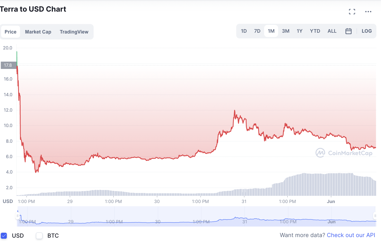Image resolution: width=381 pixels, height=246 pixels.
Task: Select the Price tab
Action: pyautogui.click(x=11, y=32)
